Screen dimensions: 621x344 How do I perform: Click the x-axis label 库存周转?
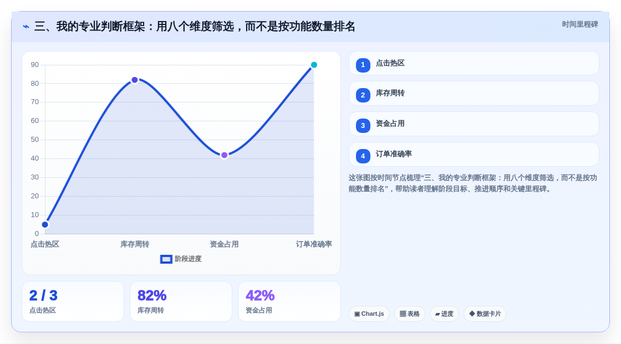(x=135, y=244)
